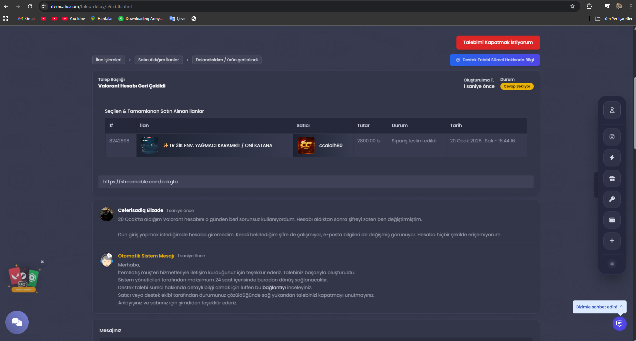Click the Bizimle sohbet edin! message
Screen dimensions: 636x341
click(x=597, y=307)
